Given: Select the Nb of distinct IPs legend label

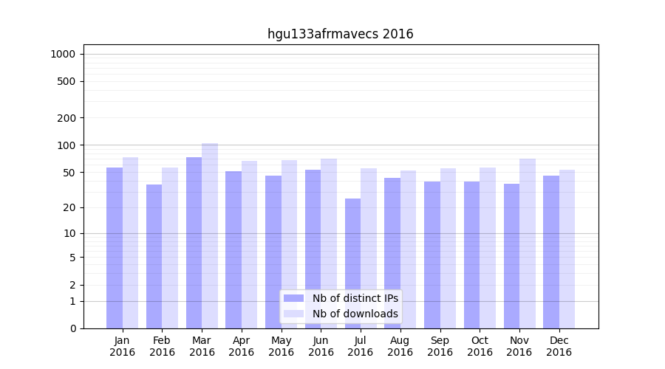Looking at the screenshot, I should click(x=355, y=298).
